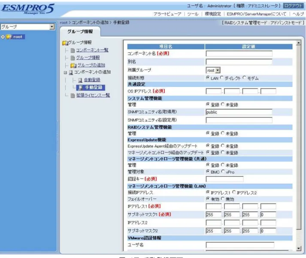Set フェイルオーバー to 無効
This screenshot has width=306, height=258.
coord(223,199)
